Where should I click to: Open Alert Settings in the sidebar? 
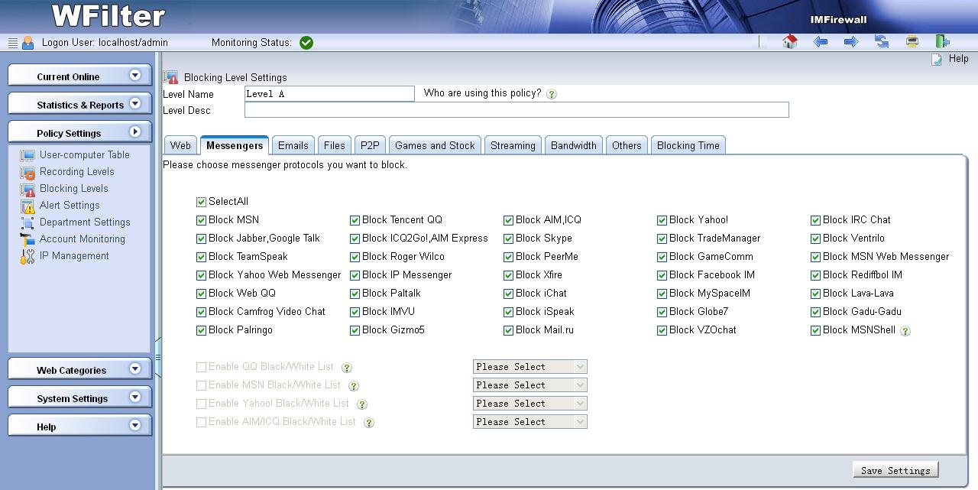(70, 205)
